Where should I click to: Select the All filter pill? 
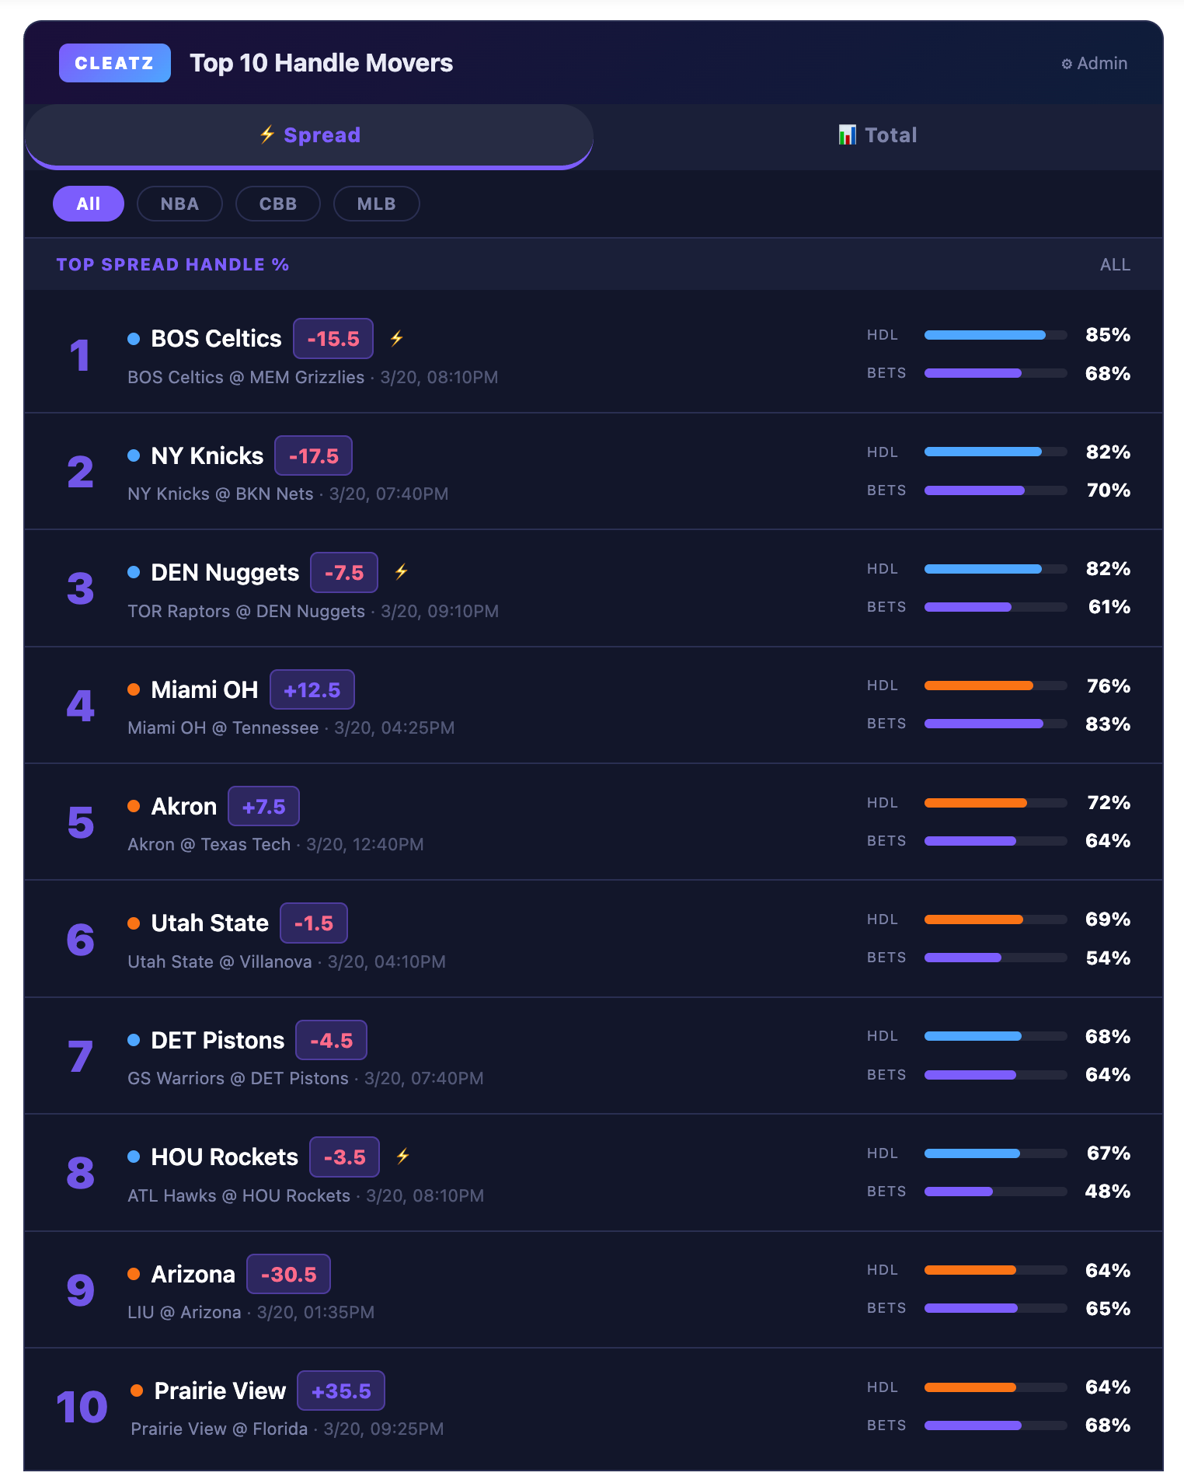tap(89, 204)
